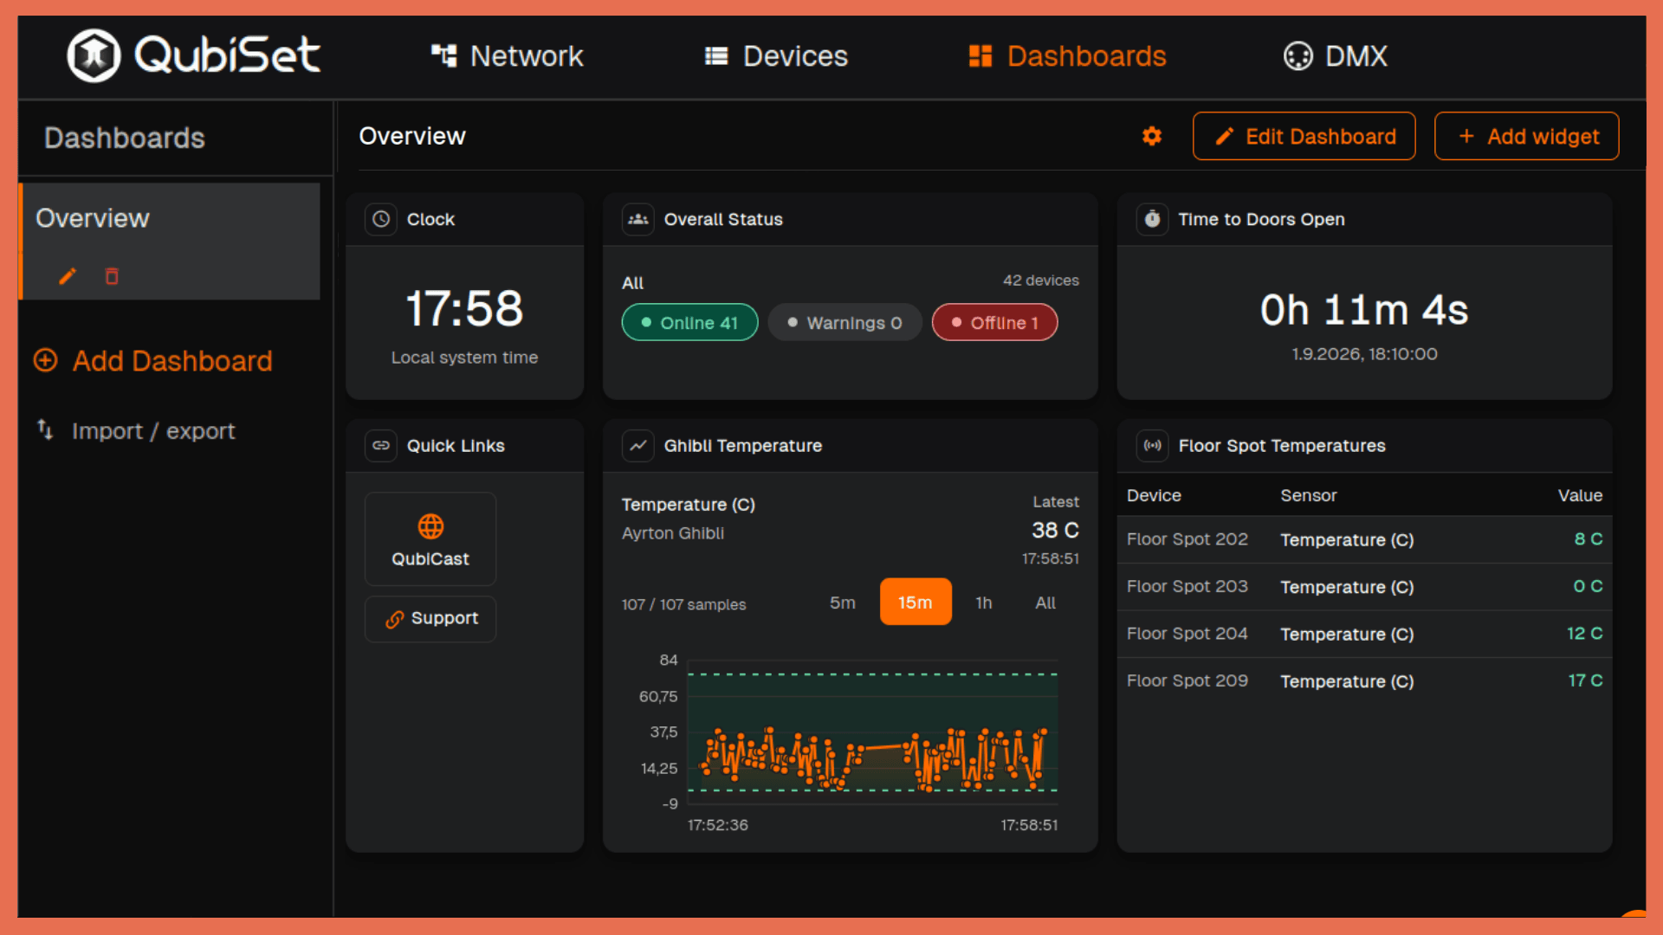Click the Floor Spot 209 row
The width and height of the screenshot is (1663, 935).
pyautogui.click(x=1364, y=681)
